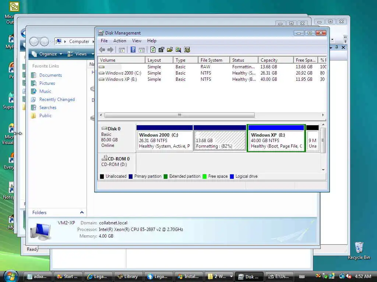Open the View menu in Disk Management
This screenshot has width=377, height=282.
point(137,41)
